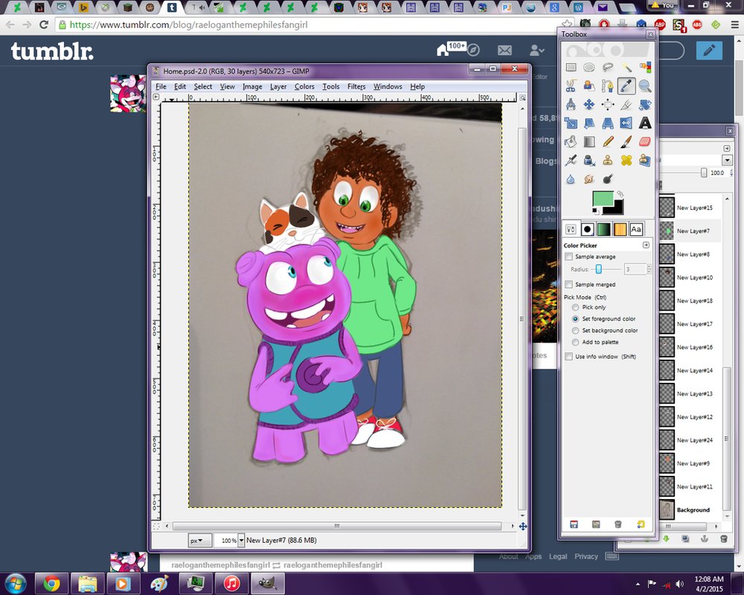744x595 pixels.
Task: Select the Bucket Fill tool
Action: [x=571, y=141]
